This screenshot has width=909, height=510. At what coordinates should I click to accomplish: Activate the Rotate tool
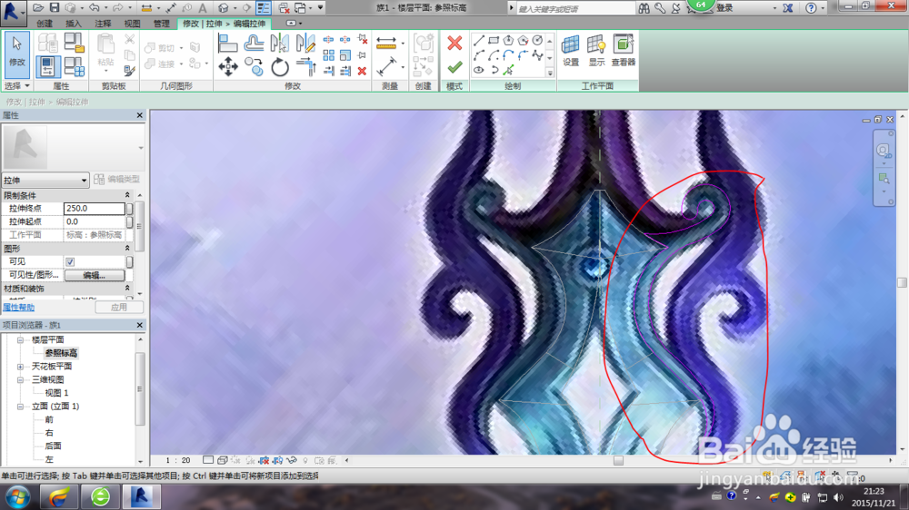click(279, 67)
